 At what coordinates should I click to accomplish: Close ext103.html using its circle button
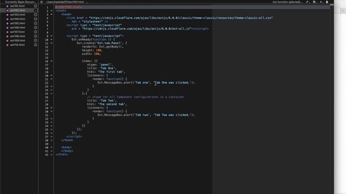point(36,15)
